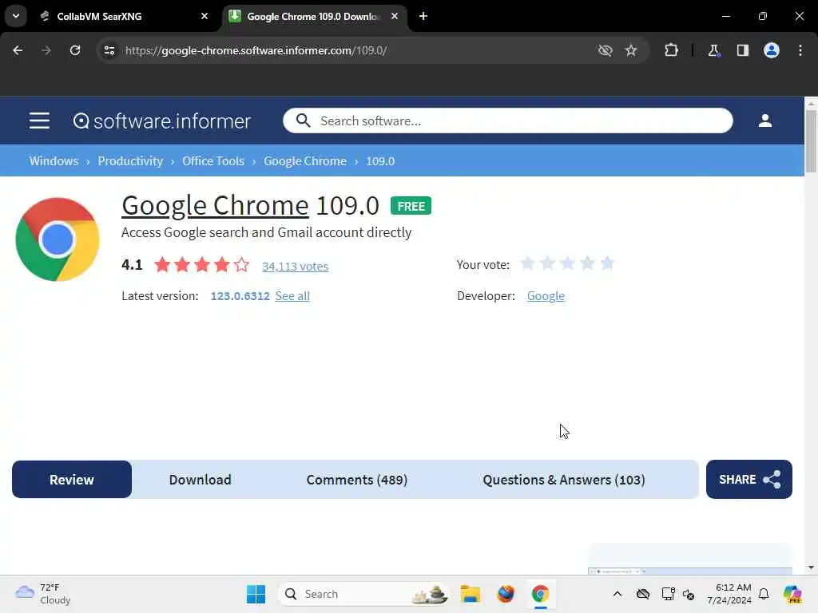
Task: Click the Google Chrome logo image
Action: tap(58, 239)
